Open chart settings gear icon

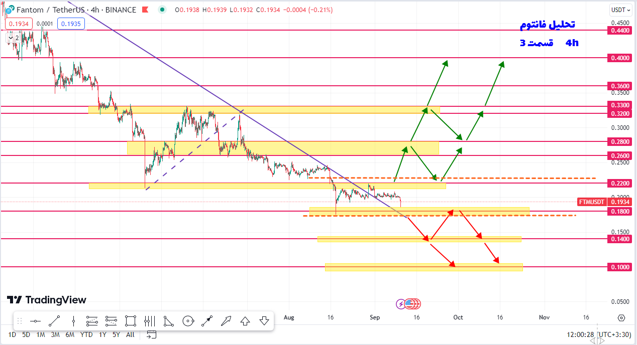coord(621,318)
